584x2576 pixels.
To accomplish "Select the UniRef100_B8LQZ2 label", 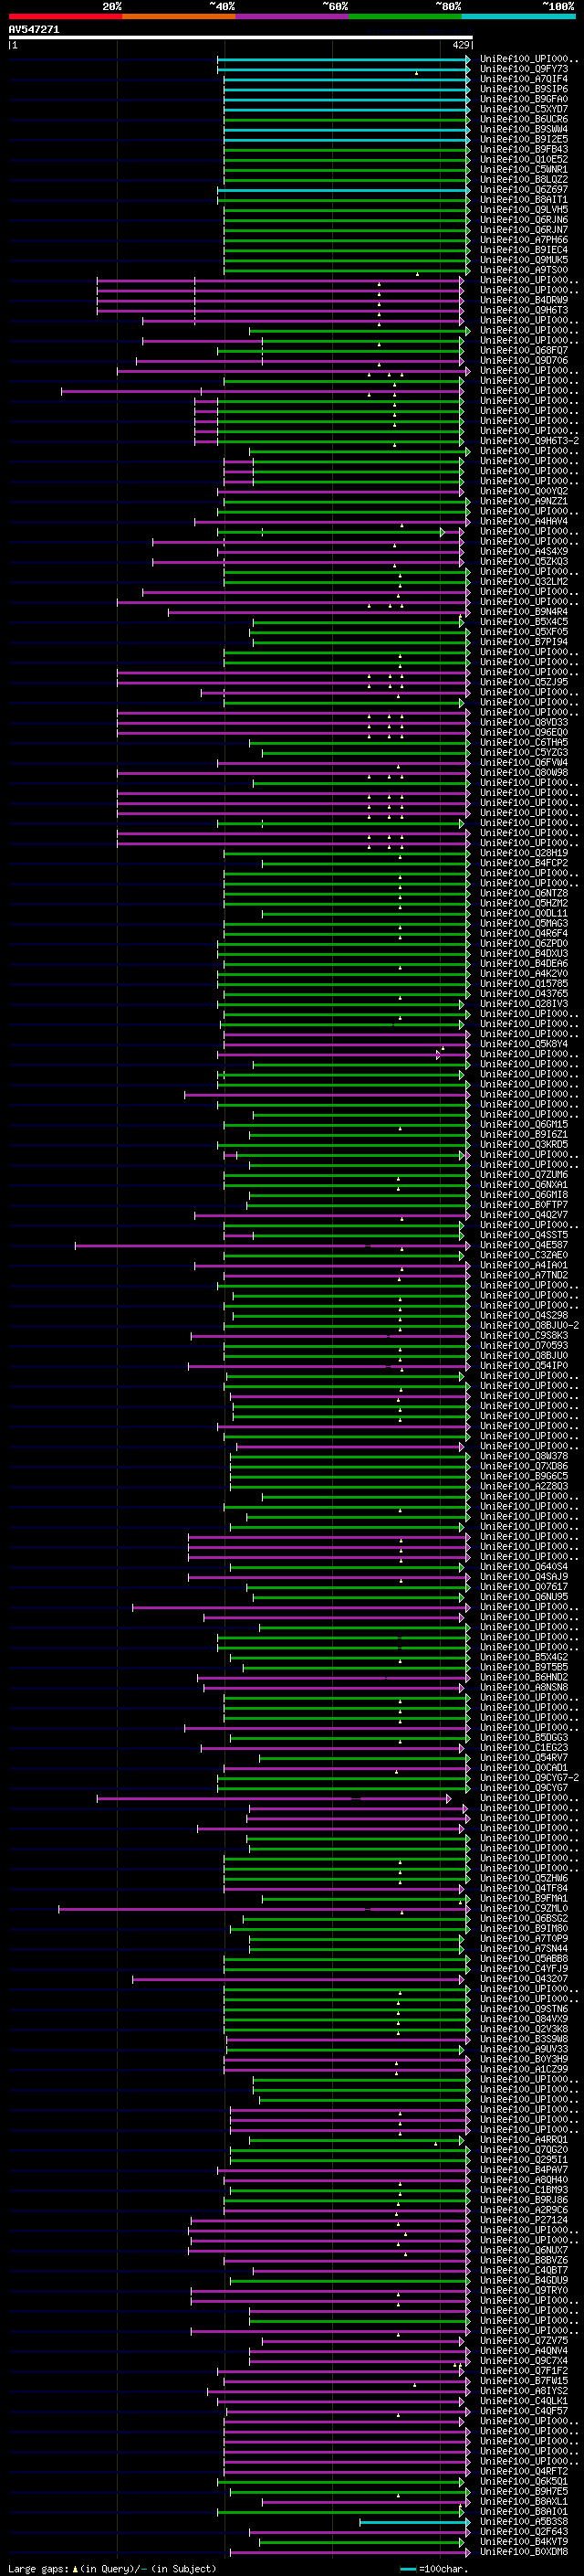I will pos(523,179).
